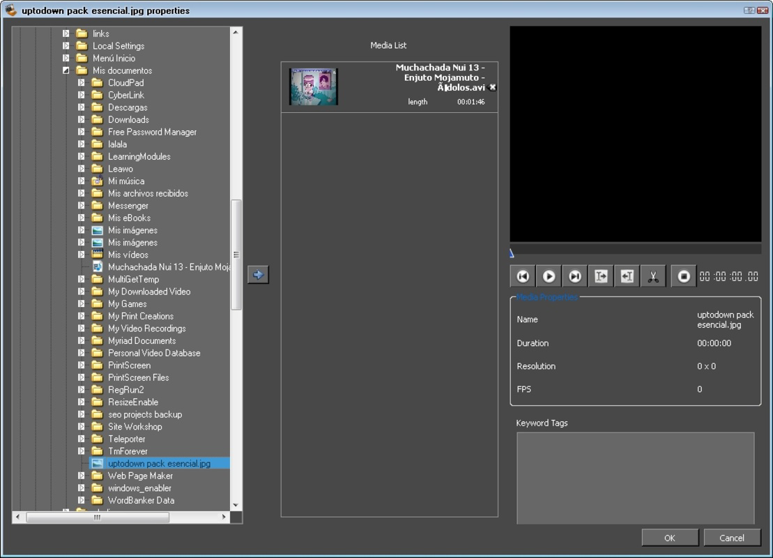Click the horizontal scroll left arrow
The height and width of the screenshot is (558, 773).
point(17,517)
